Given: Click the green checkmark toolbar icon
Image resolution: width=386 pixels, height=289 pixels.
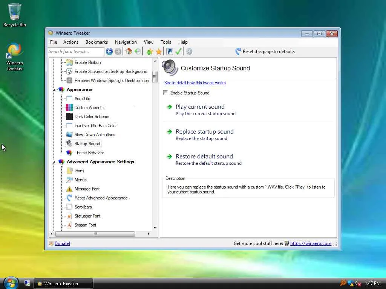Looking at the screenshot, I should click(178, 51).
